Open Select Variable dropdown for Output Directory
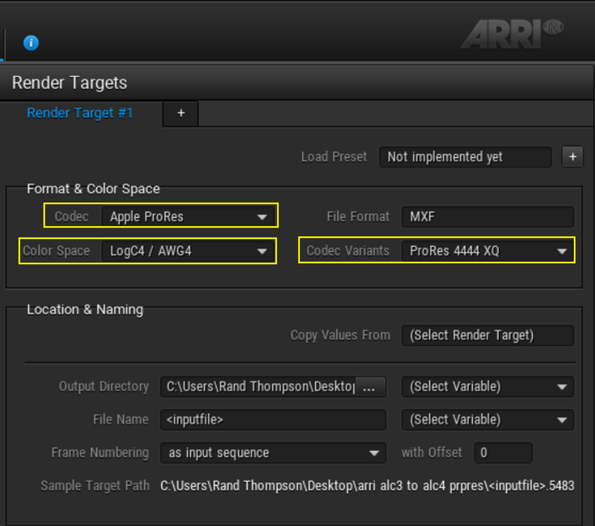This screenshot has width=595, height=526. click(x=488, y=387)
